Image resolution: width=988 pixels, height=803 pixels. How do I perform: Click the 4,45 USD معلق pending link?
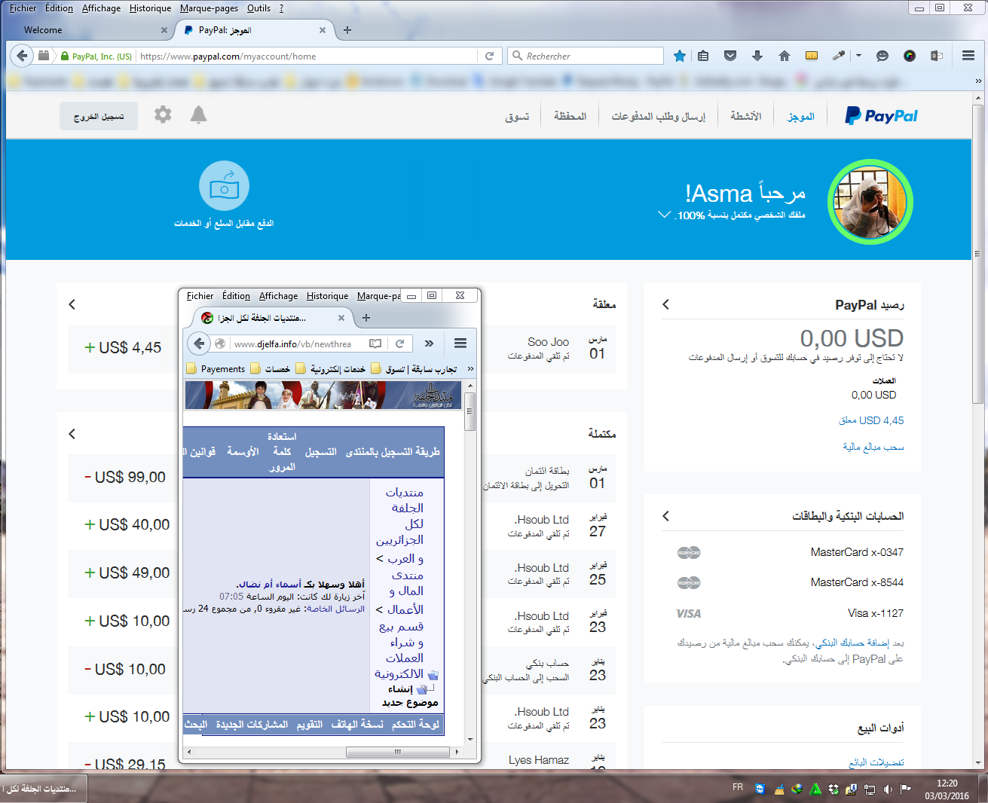(870, 420)
